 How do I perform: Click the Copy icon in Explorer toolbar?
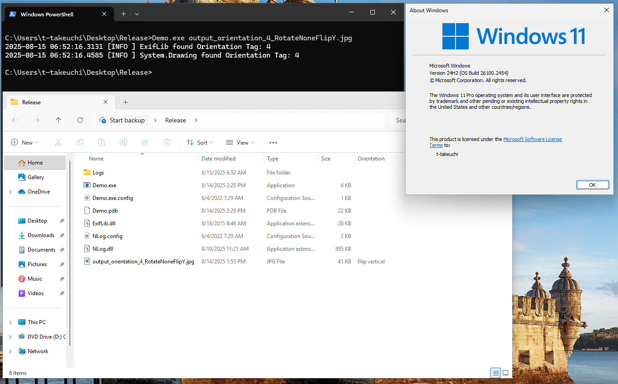[x=80, y=142]
